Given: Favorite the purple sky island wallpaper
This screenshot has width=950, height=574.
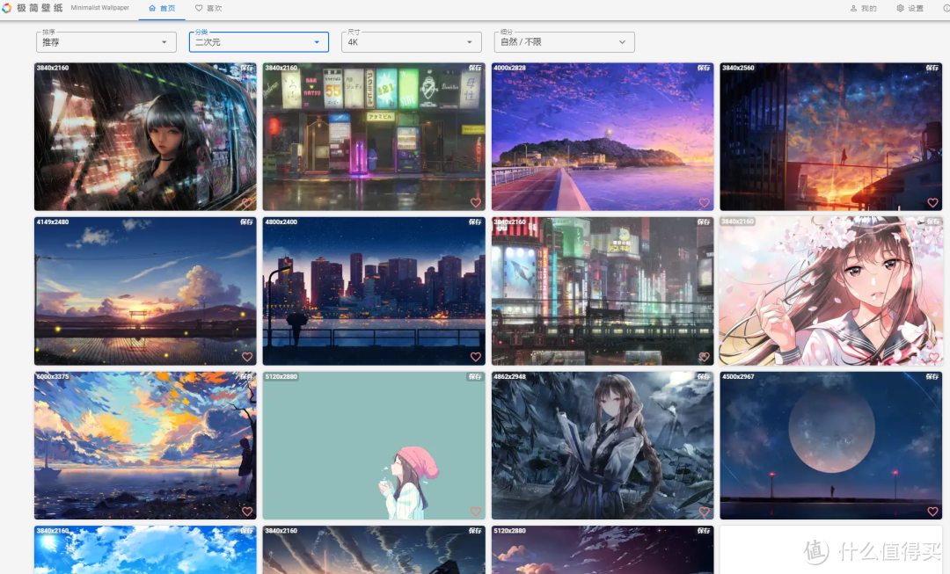Looking at the screenshot, I should [704, 203].
